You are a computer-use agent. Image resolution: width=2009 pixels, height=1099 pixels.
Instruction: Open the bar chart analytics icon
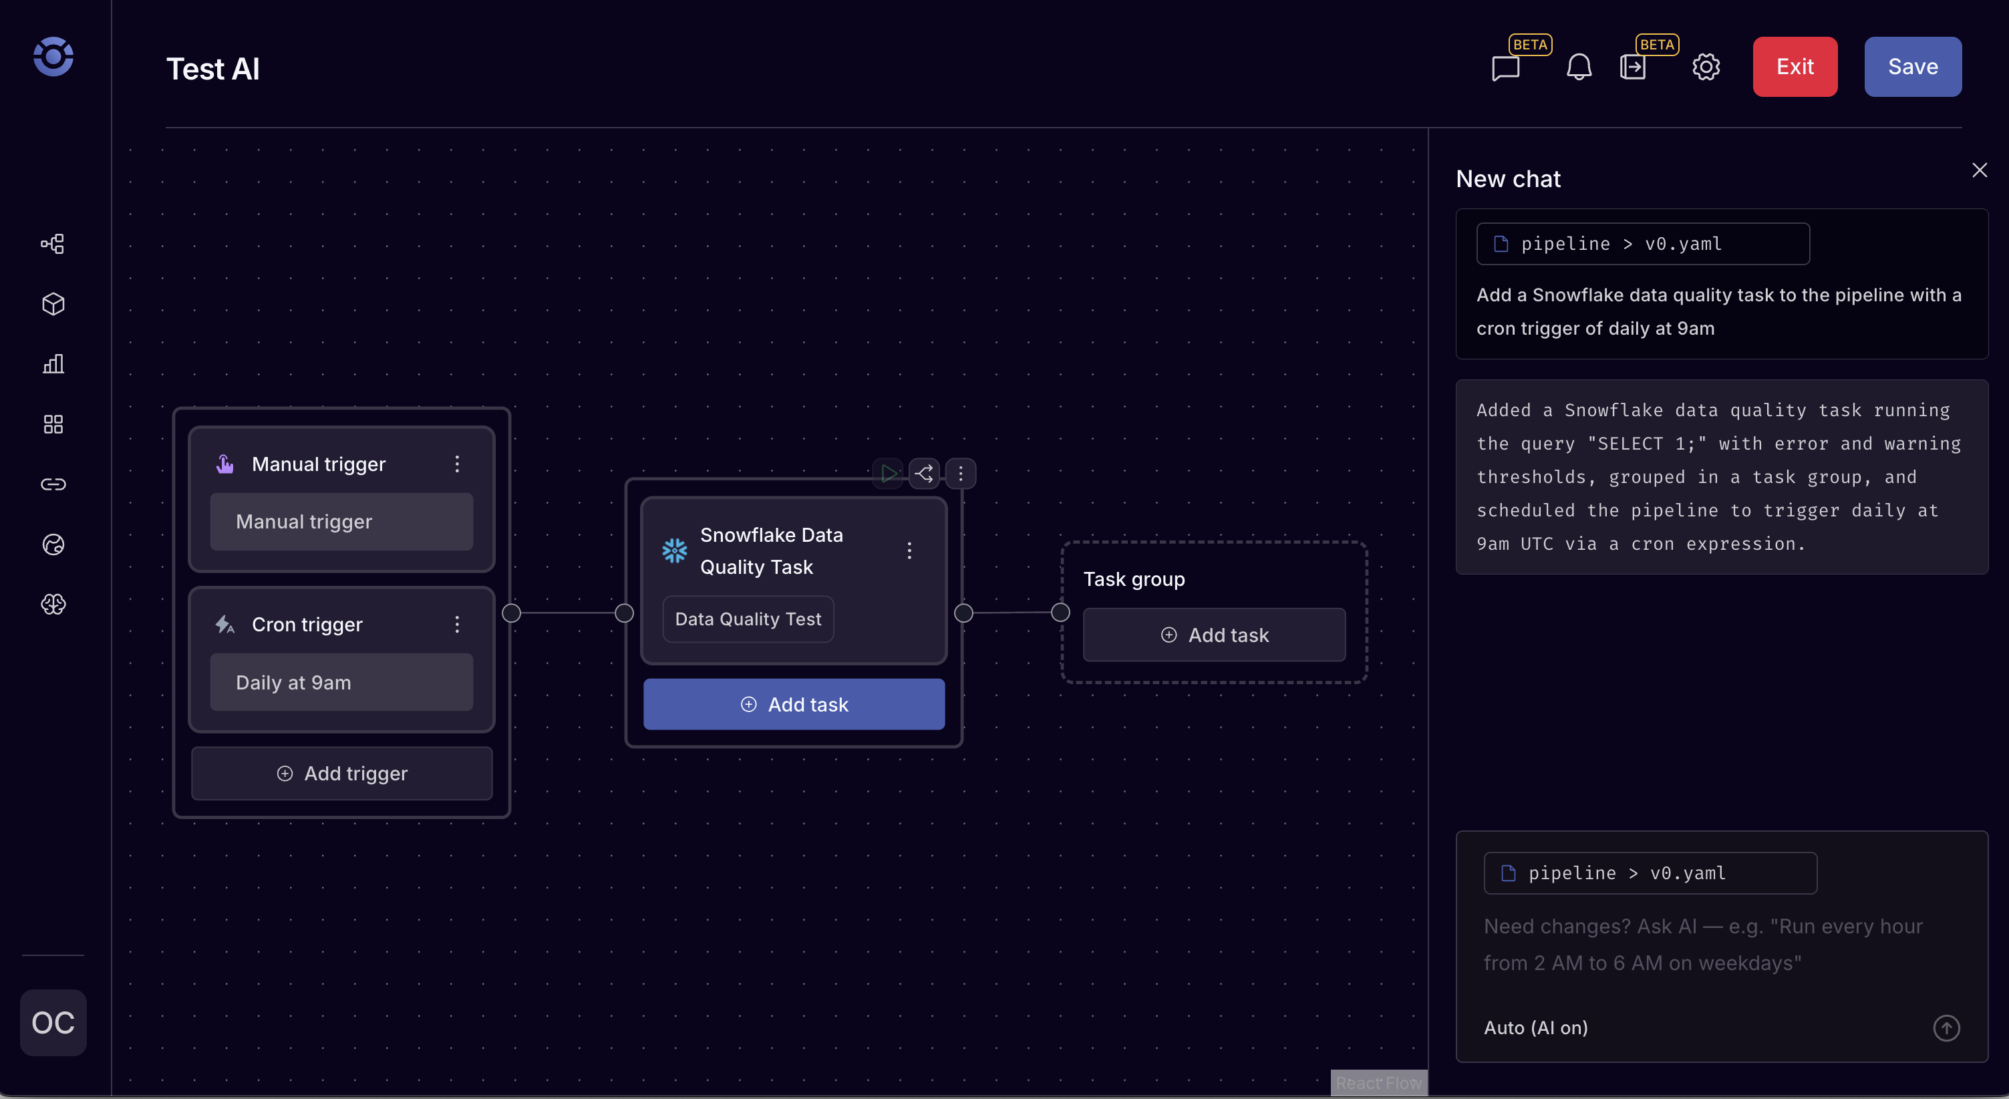[x=53, y=364]
